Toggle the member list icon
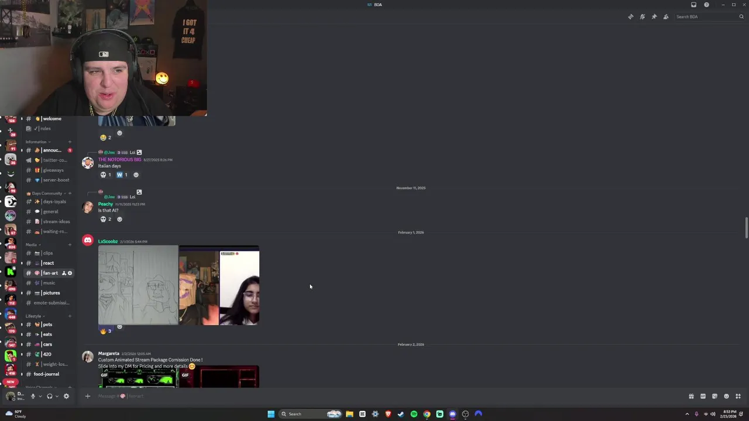 coord(666,16)
